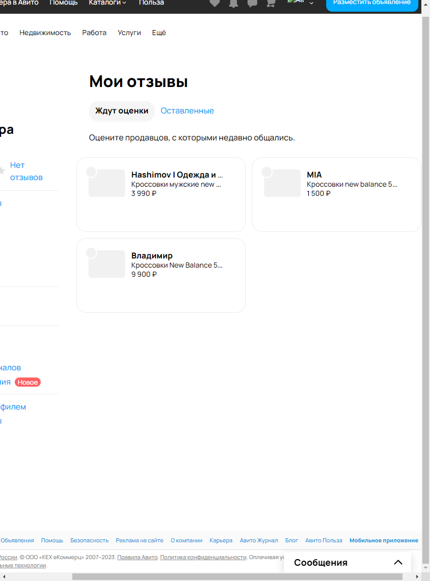
Task: Open the shopping cart icon
Action: 271,4
